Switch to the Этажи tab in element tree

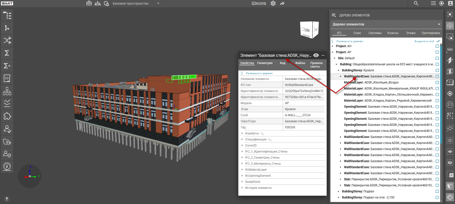pyautogui.click(x=411, y=33)
